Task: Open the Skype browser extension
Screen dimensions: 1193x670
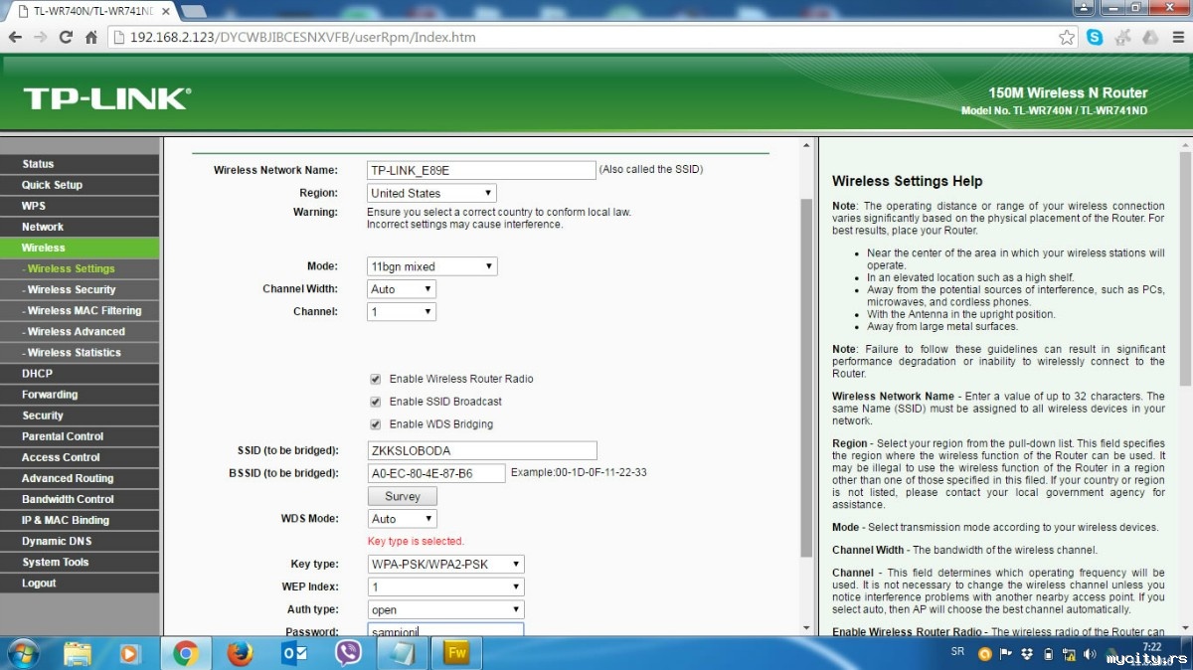Action: tap(1095, 37)
